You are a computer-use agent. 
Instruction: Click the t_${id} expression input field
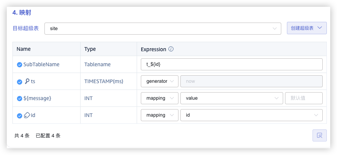(231, 64)
